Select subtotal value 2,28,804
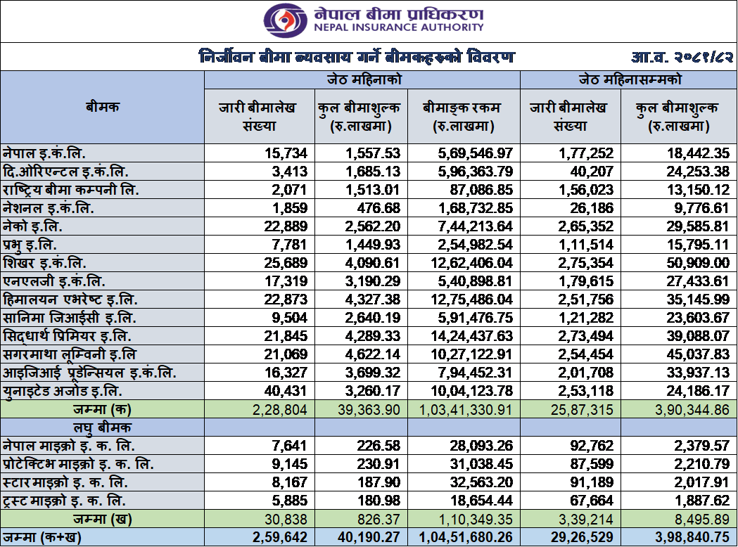The width and height of the screenshot is (738, 547). [280, 410]
